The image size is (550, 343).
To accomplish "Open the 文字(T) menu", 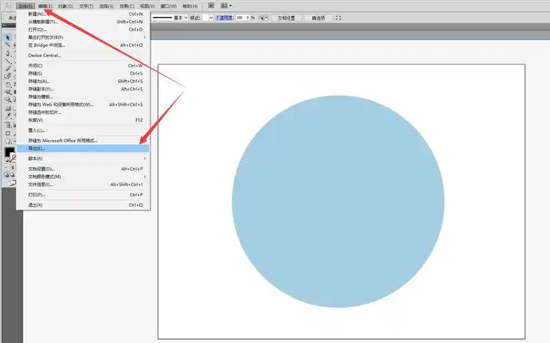I will (87, 6).
